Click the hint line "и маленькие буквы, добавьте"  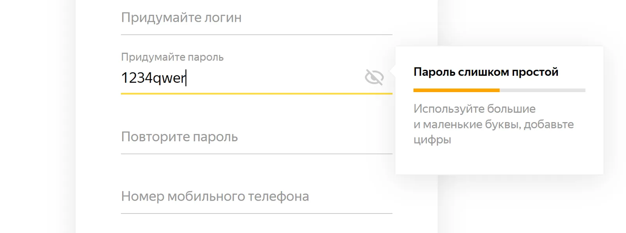pos(494,124)
